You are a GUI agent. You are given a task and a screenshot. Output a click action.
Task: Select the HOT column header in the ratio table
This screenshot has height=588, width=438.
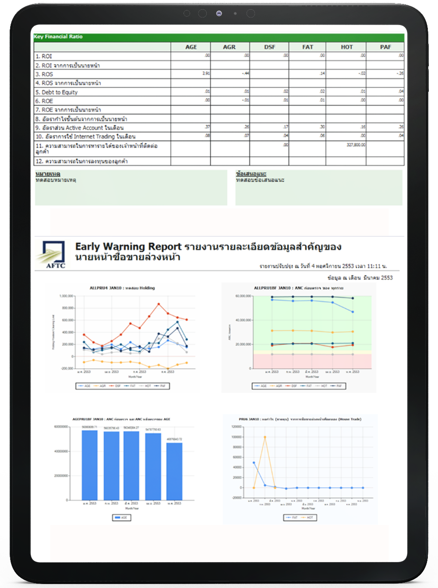[346, 47]
